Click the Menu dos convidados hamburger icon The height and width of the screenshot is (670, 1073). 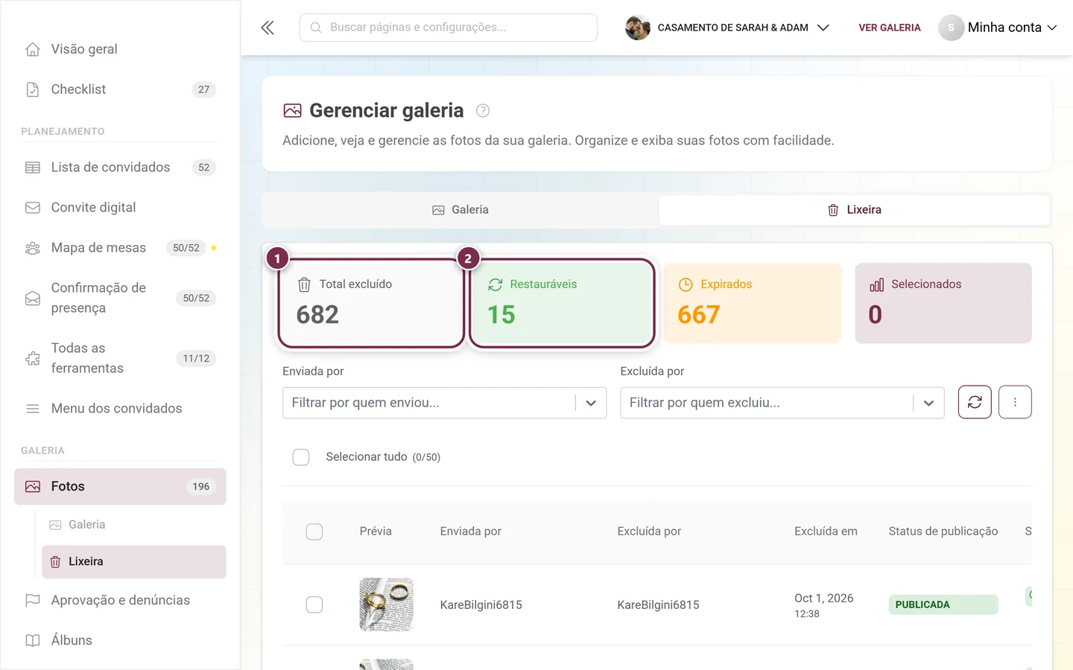coord(33,409)
